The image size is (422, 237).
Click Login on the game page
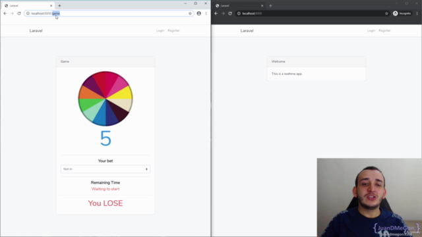[x=160, y=31]
